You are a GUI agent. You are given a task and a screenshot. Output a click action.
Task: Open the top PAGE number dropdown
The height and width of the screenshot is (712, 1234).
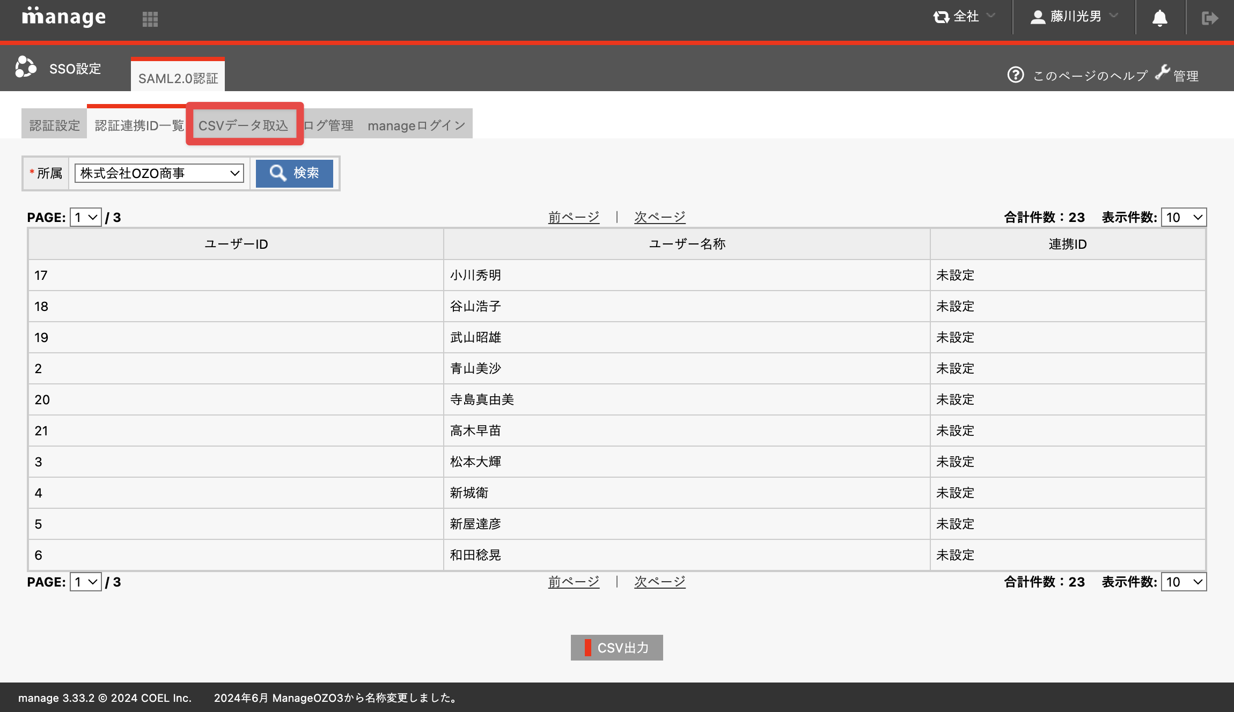point(86,217)
